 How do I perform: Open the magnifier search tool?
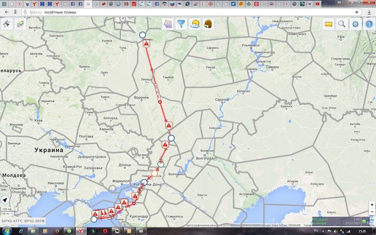point(342,24)
